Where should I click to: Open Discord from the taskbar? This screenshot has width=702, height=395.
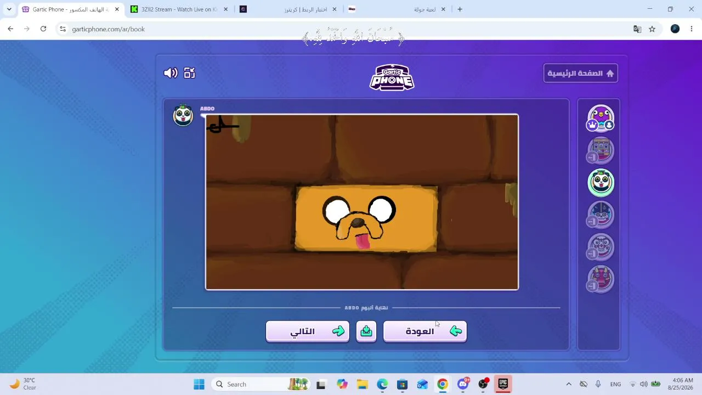(x=463, y=385)
